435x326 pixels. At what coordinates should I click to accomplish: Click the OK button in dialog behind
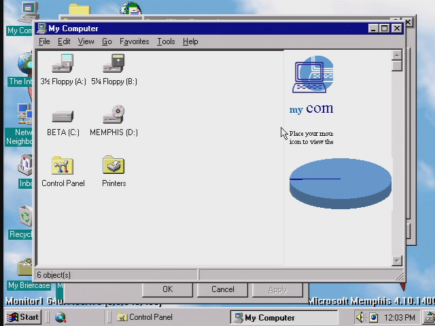[x=167, y=290]
